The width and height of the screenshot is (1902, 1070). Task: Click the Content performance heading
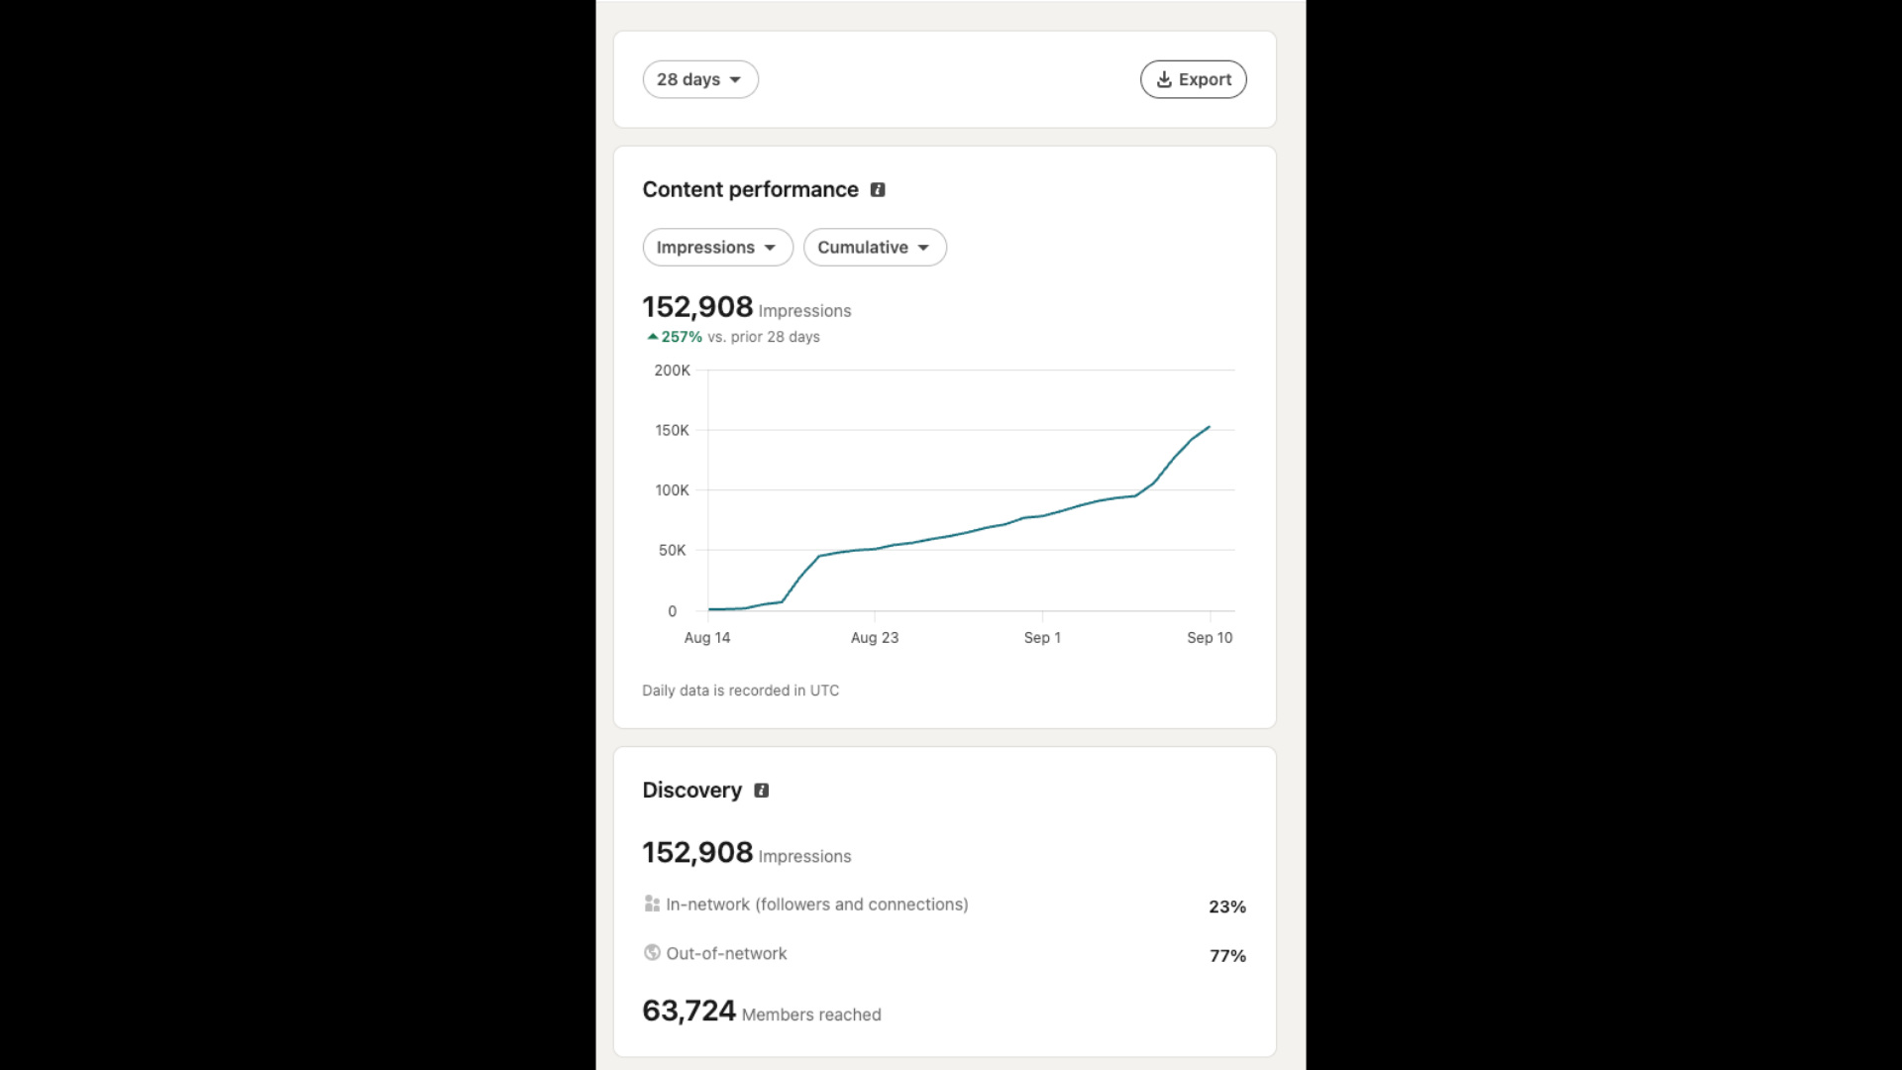coord(750,189)
